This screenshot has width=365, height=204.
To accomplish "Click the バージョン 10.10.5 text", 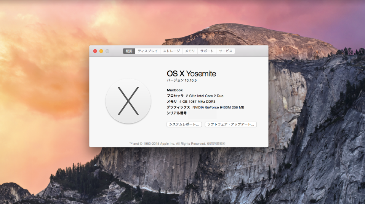I will coord(182,80).
